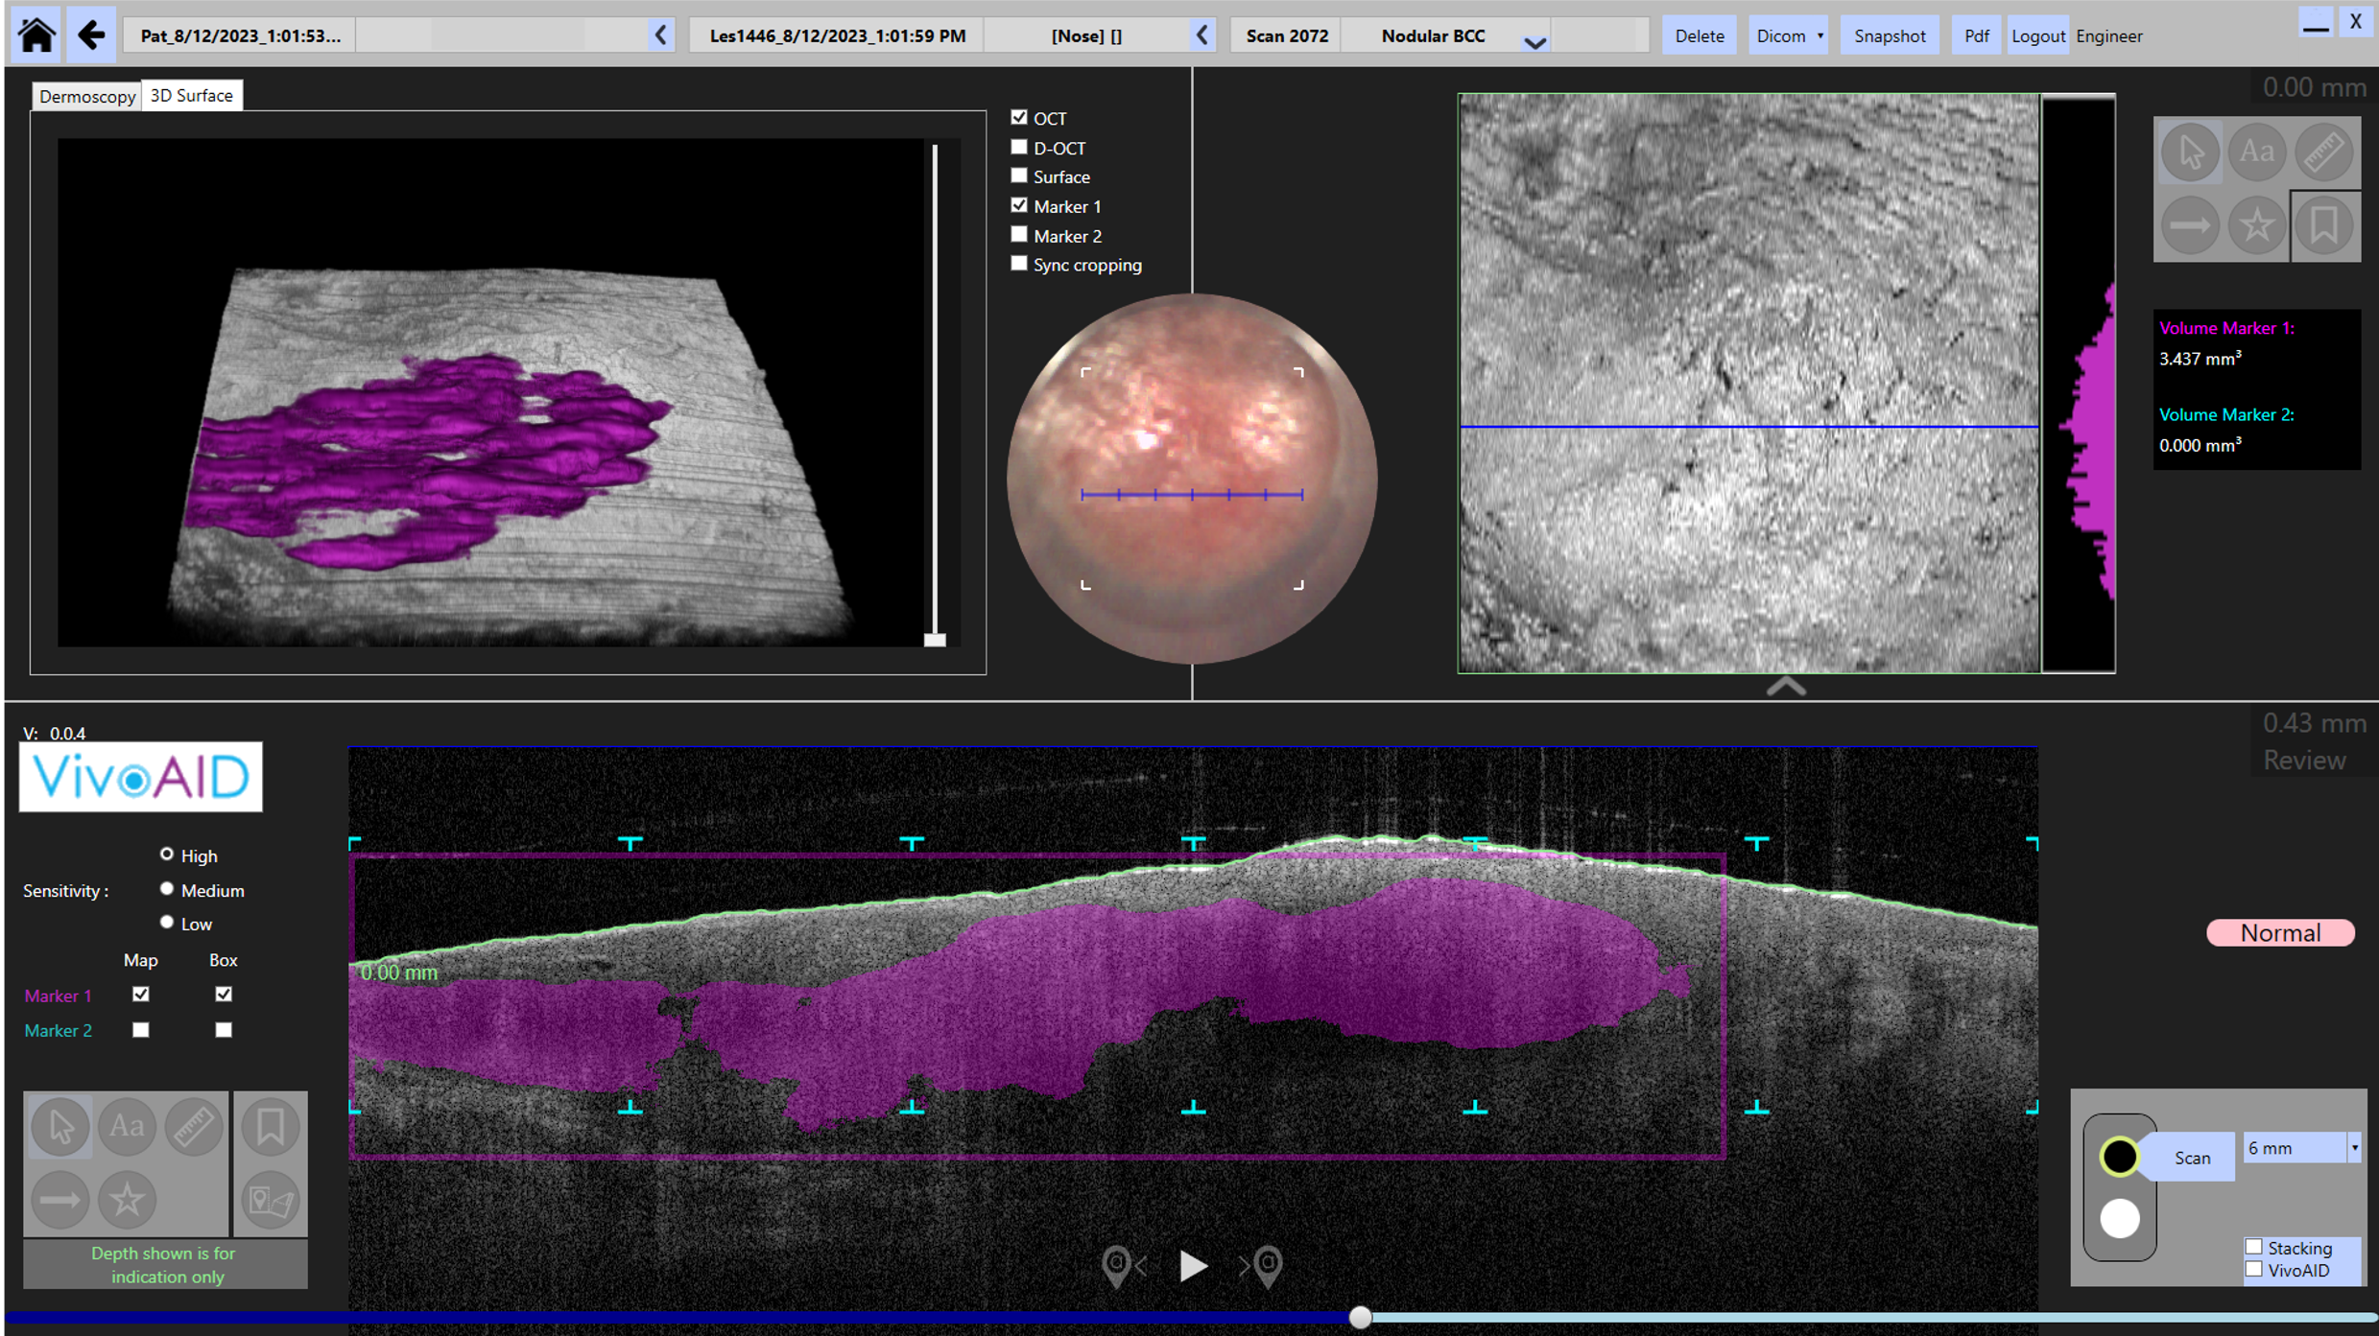Open the Aa text annotation tool
Screen dimensions: 2379x1336
pyautogui.click(x=2257, y=152)
